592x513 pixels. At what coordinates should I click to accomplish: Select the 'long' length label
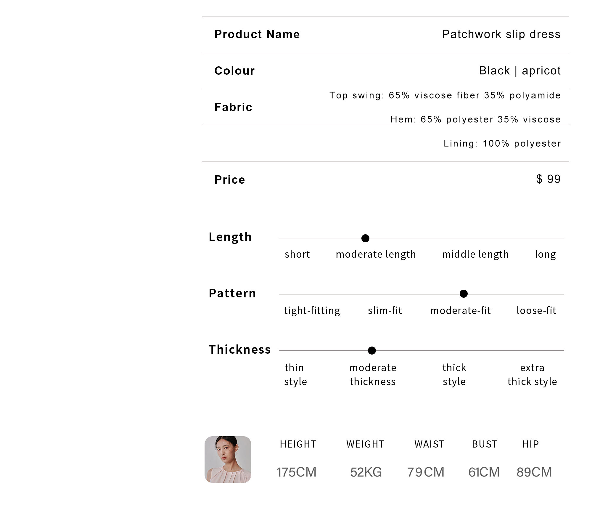coord(545,254)
